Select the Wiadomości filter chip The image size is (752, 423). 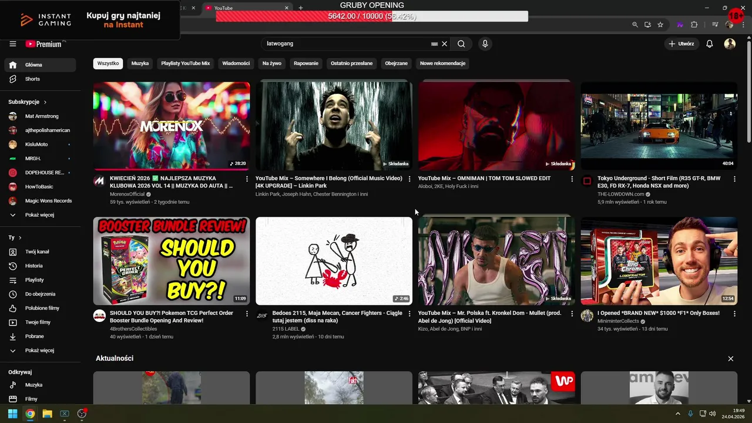point(236,63)
